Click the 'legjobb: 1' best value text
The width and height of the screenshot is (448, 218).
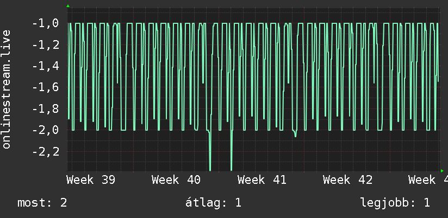tap(395, 203)
